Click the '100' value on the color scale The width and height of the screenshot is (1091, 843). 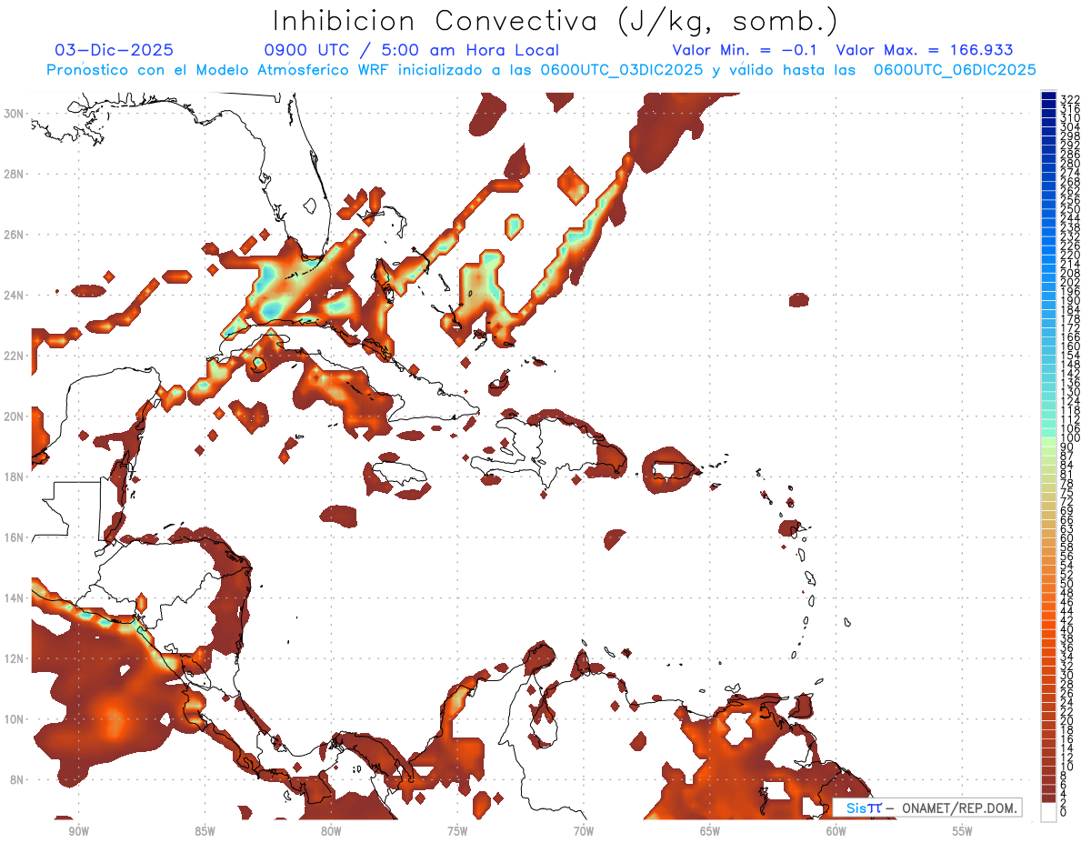point(1070,438)
